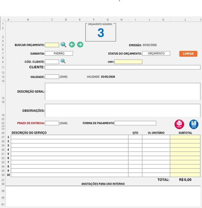
Task: Click the Descrição Geral text area
Action: coord(122,91)
